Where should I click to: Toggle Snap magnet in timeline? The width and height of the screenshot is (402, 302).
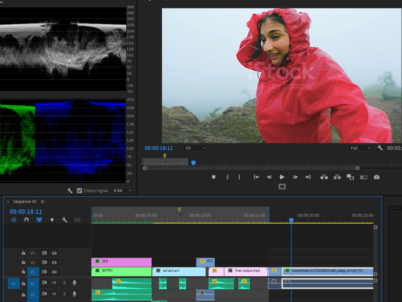[x=27, y=220]
